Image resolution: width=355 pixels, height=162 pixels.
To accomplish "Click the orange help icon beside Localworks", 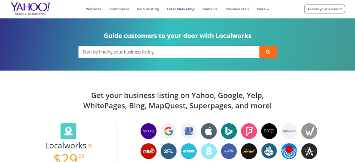I will 90,146.
